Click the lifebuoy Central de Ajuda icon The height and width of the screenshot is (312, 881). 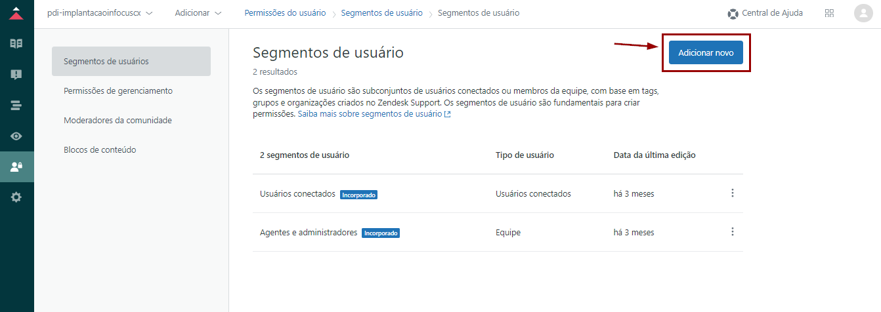coord(733,14)
